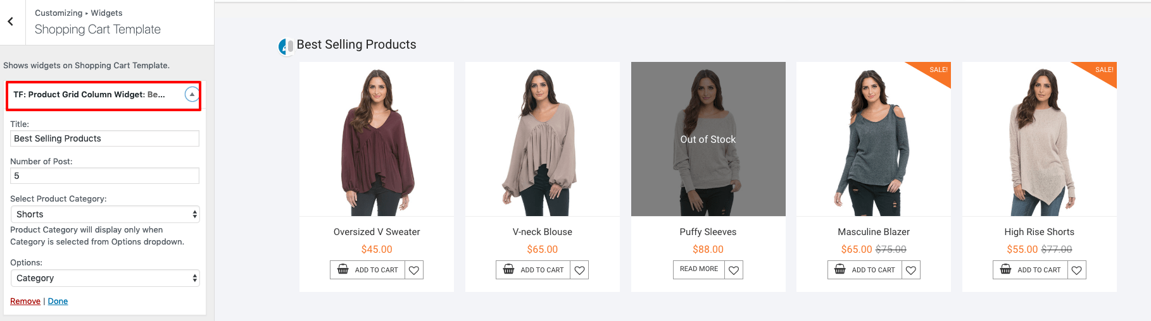Click wishlist heart for Masculine Blazer
1151x321 pixels.
[x=910, y=270]
